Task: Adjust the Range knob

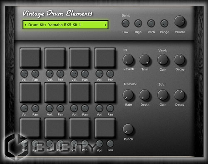Action: point(164,23)
